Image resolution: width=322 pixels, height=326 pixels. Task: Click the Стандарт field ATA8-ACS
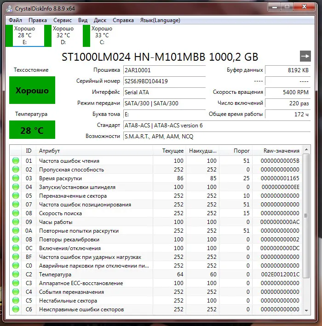217,126
